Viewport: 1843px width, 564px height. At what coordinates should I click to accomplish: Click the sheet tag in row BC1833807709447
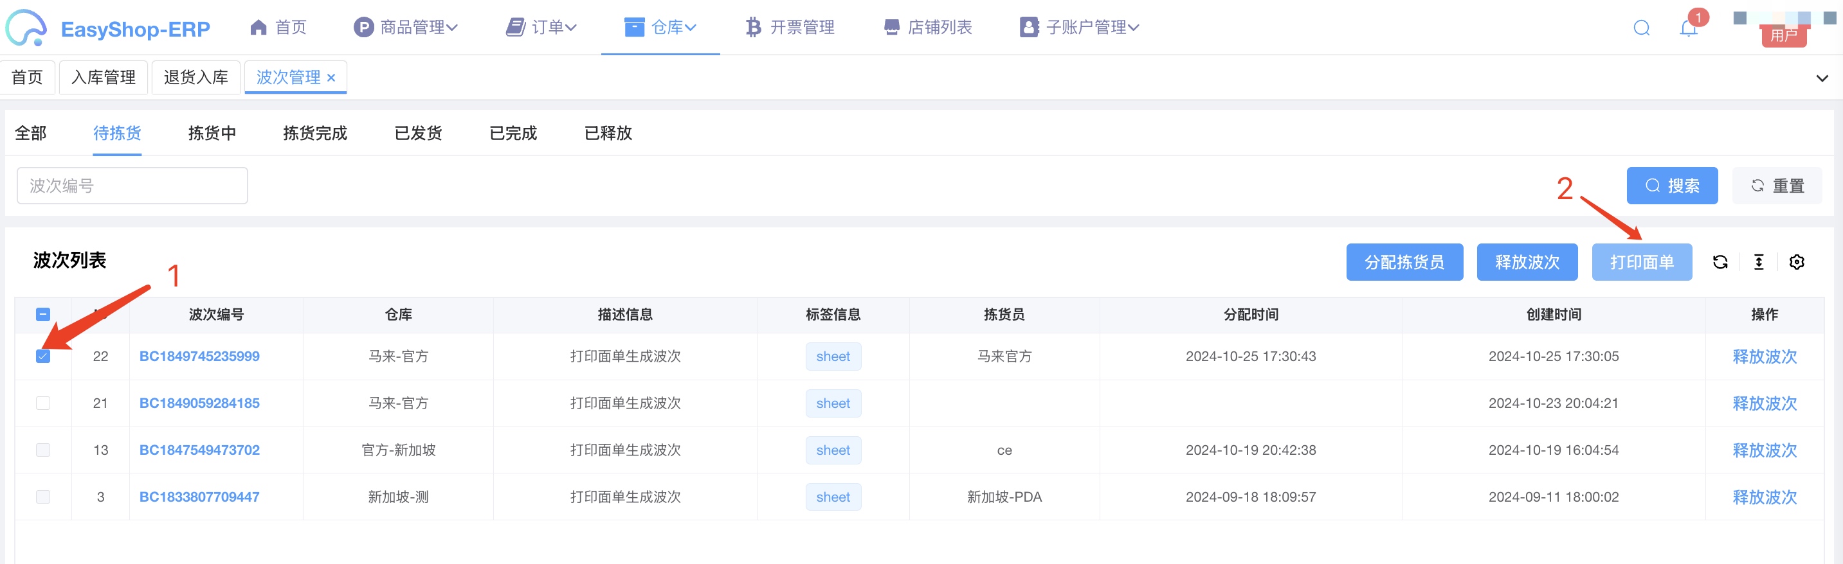click(x=833, y=497)
